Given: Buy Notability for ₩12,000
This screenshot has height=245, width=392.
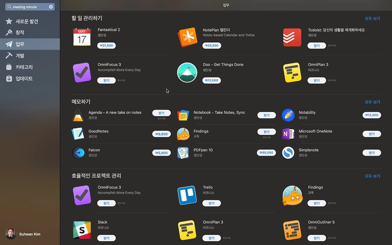Looking at the screenshot, I should coord(372,115).
